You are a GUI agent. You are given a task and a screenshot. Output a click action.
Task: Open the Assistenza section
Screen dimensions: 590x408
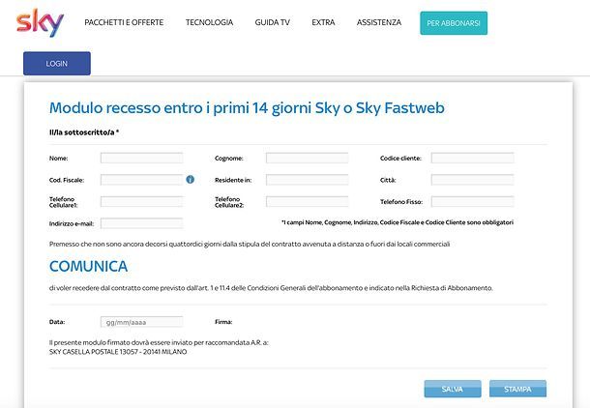(378, 22)
